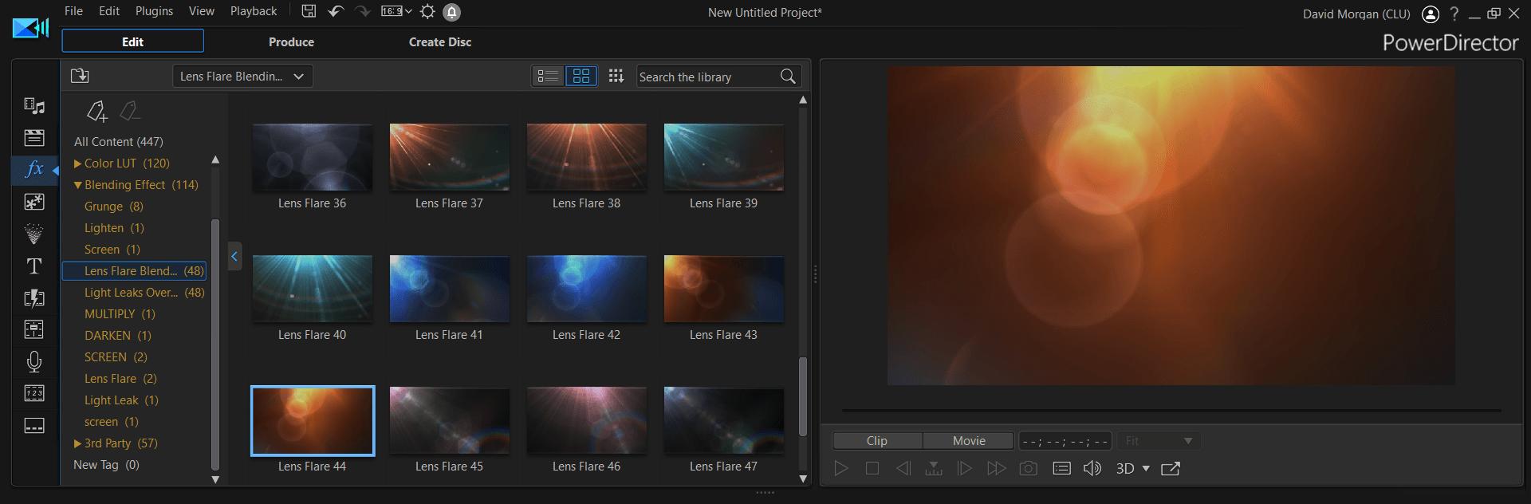This screenshot has height=504, width=1531.
Task: Open the Chapter Room 123 icon
Action: pos(34,393)
